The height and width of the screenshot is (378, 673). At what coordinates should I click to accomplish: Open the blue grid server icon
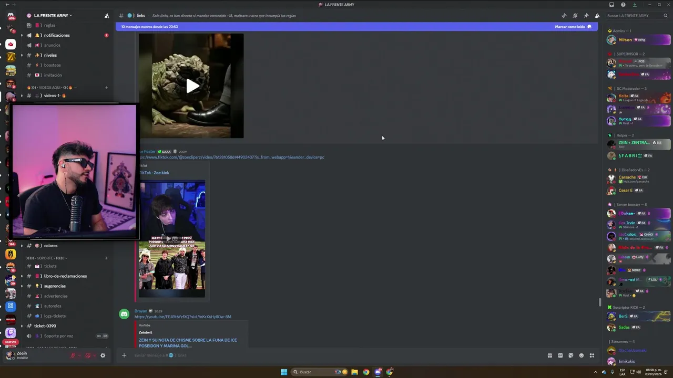tap(11, 306)
